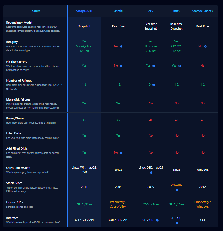Viewport: 223px width, 231px height.
Task: Click the Unraid column header
Action: pyautogui.click(x=118, y=11)
